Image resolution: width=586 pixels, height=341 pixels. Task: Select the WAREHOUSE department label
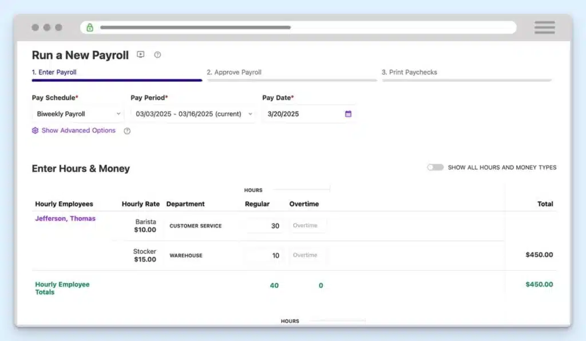click(x=186, y=256)
